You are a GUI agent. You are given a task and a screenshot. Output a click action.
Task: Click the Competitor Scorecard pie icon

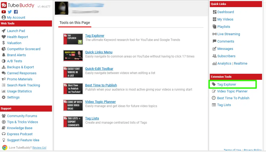(x=4, y=49)
